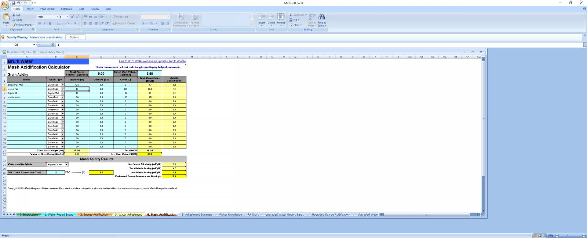Apply Bold formatting
The width and height of the screenshot is (587, 238).
click(40, 23)
